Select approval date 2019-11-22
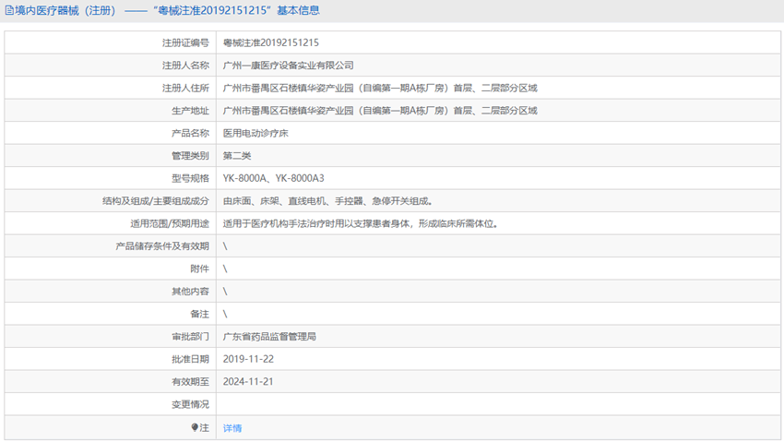 click(x=248, y=359)
